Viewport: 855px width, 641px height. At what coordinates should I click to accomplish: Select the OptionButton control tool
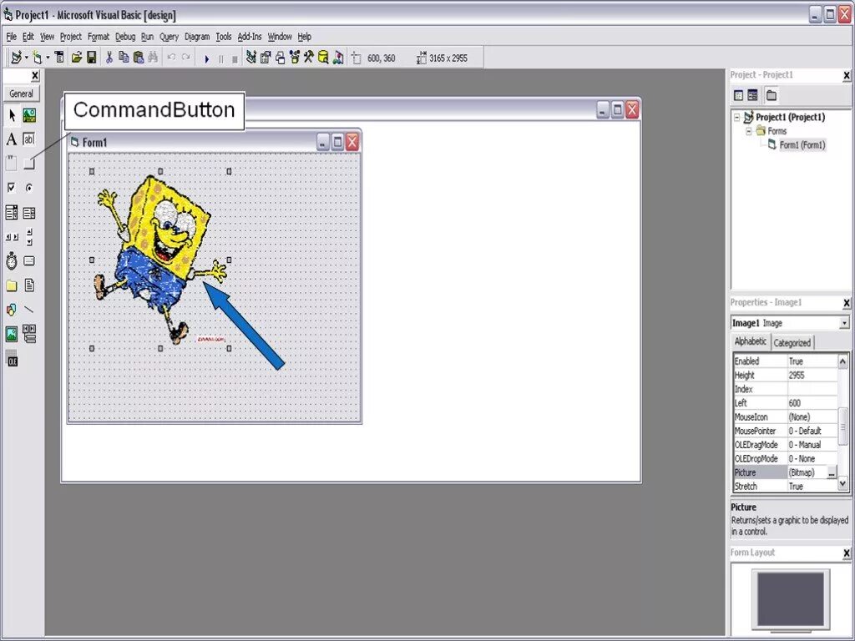[29, 188]
